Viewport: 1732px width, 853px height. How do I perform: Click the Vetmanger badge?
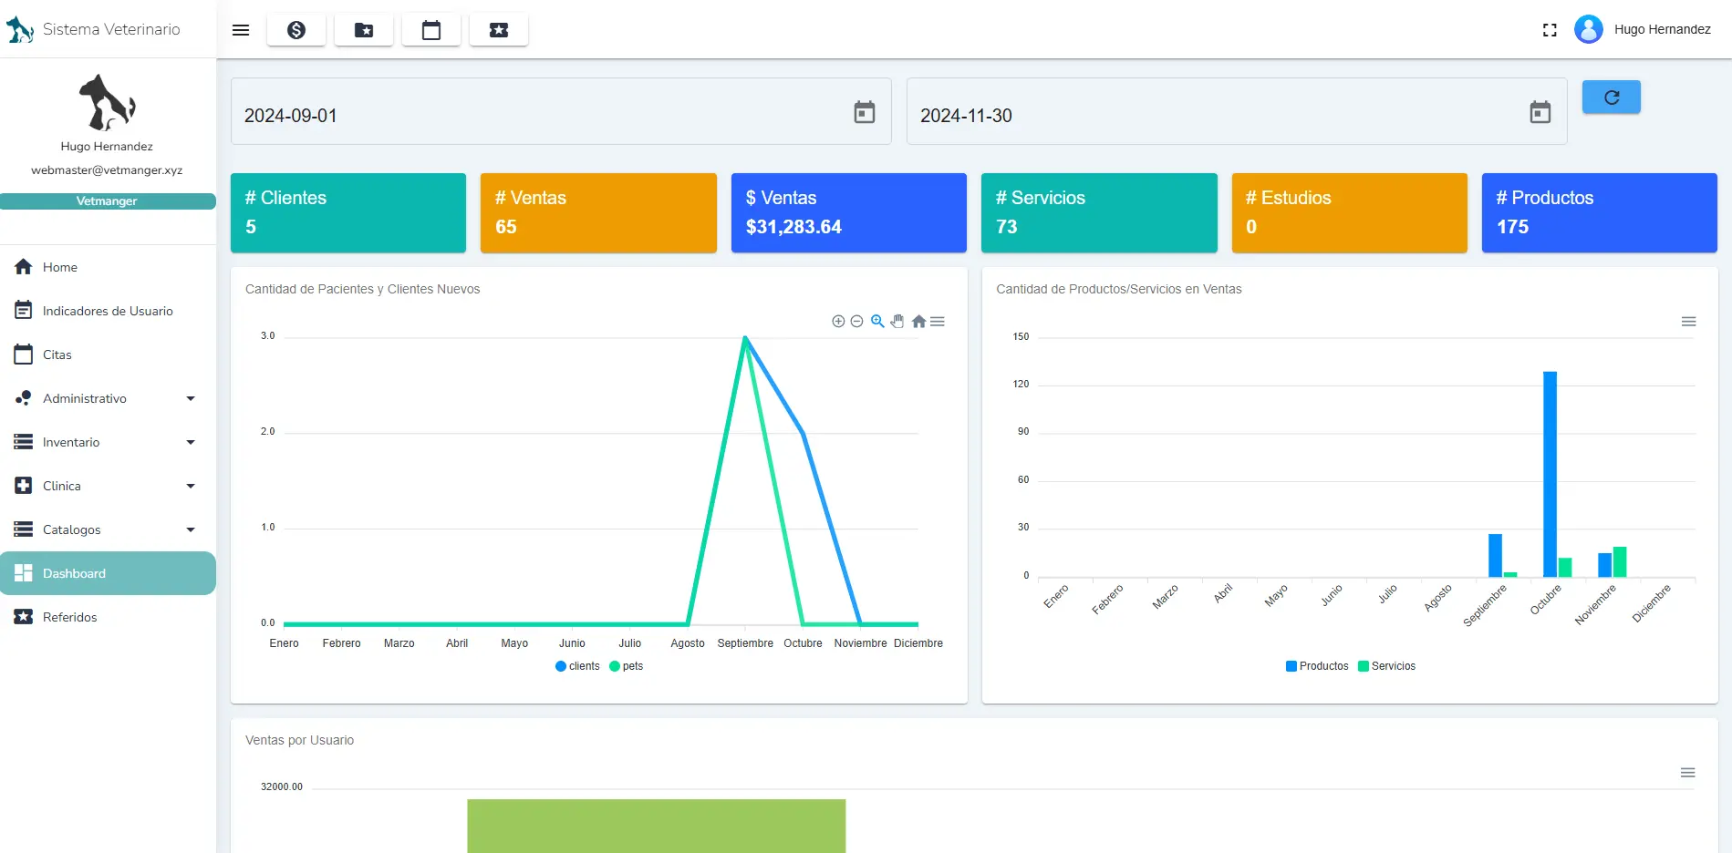click(108, 201)
